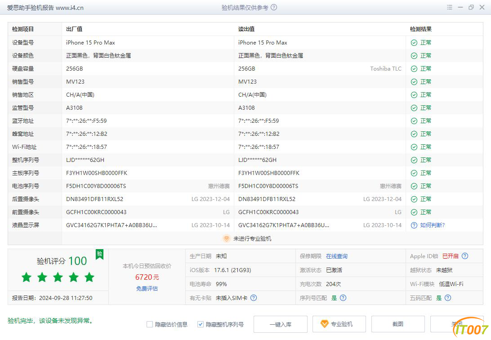Click the orange shield icon by 未进行专业验机
491x340 pixels.
click(x=227, y=238)
